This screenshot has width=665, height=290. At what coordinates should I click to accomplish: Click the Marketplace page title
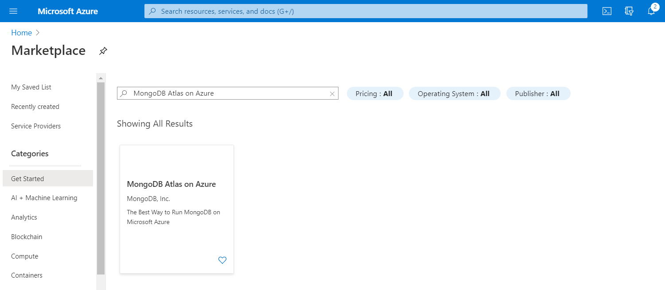(48, 50)
